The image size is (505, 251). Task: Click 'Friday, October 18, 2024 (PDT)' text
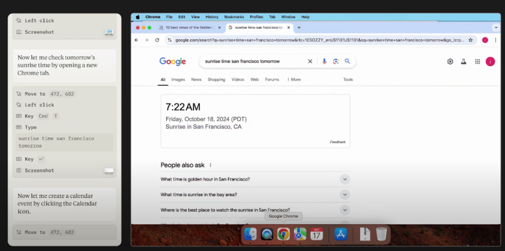(x=206, y=119)
